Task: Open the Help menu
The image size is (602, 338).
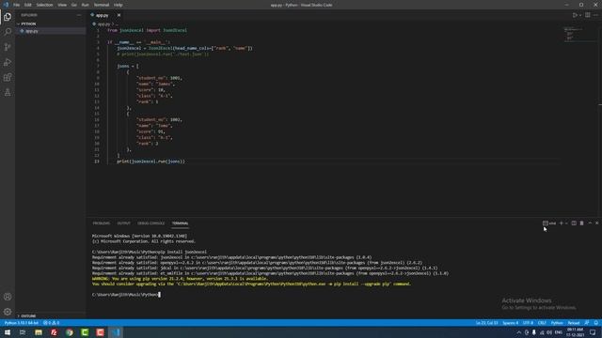Action: point(119,5)
